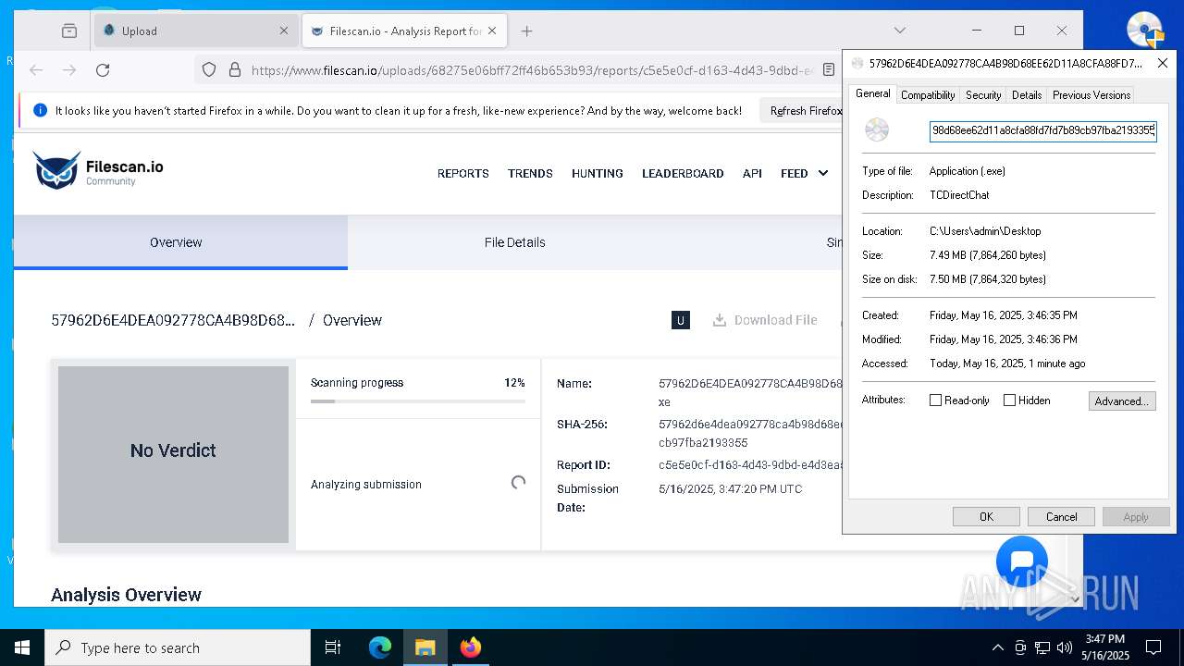Click OK in the Properties dialog
The height and width of the screenshot is (666, 1184).
986,517
